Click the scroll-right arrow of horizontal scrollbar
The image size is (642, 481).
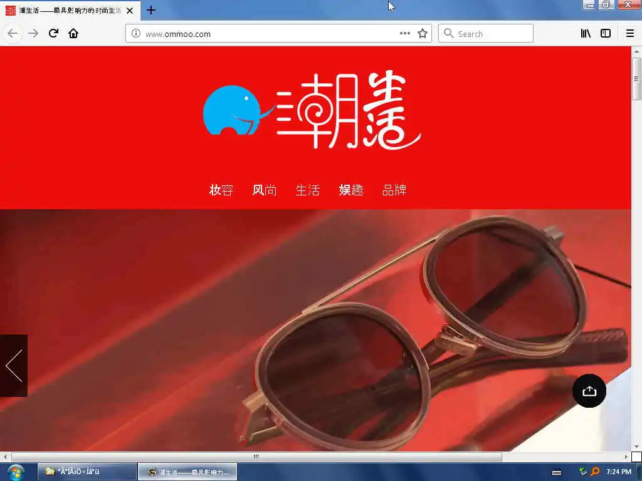tap(626, 457)
